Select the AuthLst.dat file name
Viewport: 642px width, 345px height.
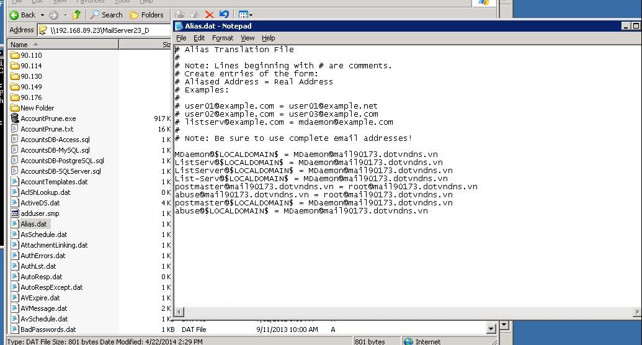[x=38, y=266]
